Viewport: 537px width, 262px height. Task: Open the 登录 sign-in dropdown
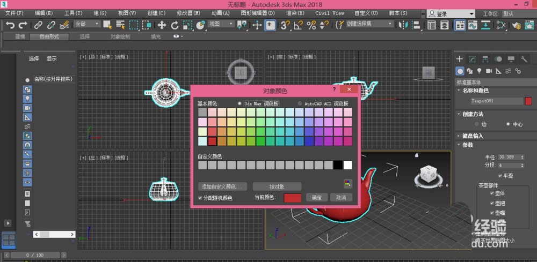[451, 14]
